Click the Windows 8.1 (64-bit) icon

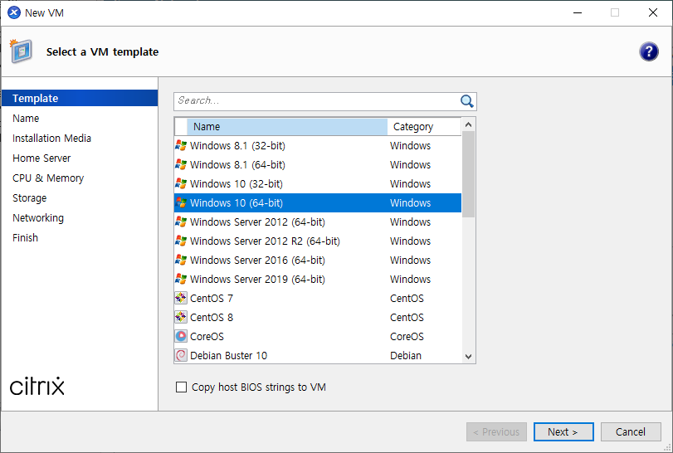tap(181, 164)
